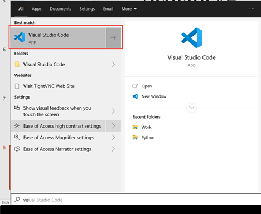The height and width of the screenshot is (214, 261).
Task: Click the document icon beside TightVNC Web Site
Action: 17,86
